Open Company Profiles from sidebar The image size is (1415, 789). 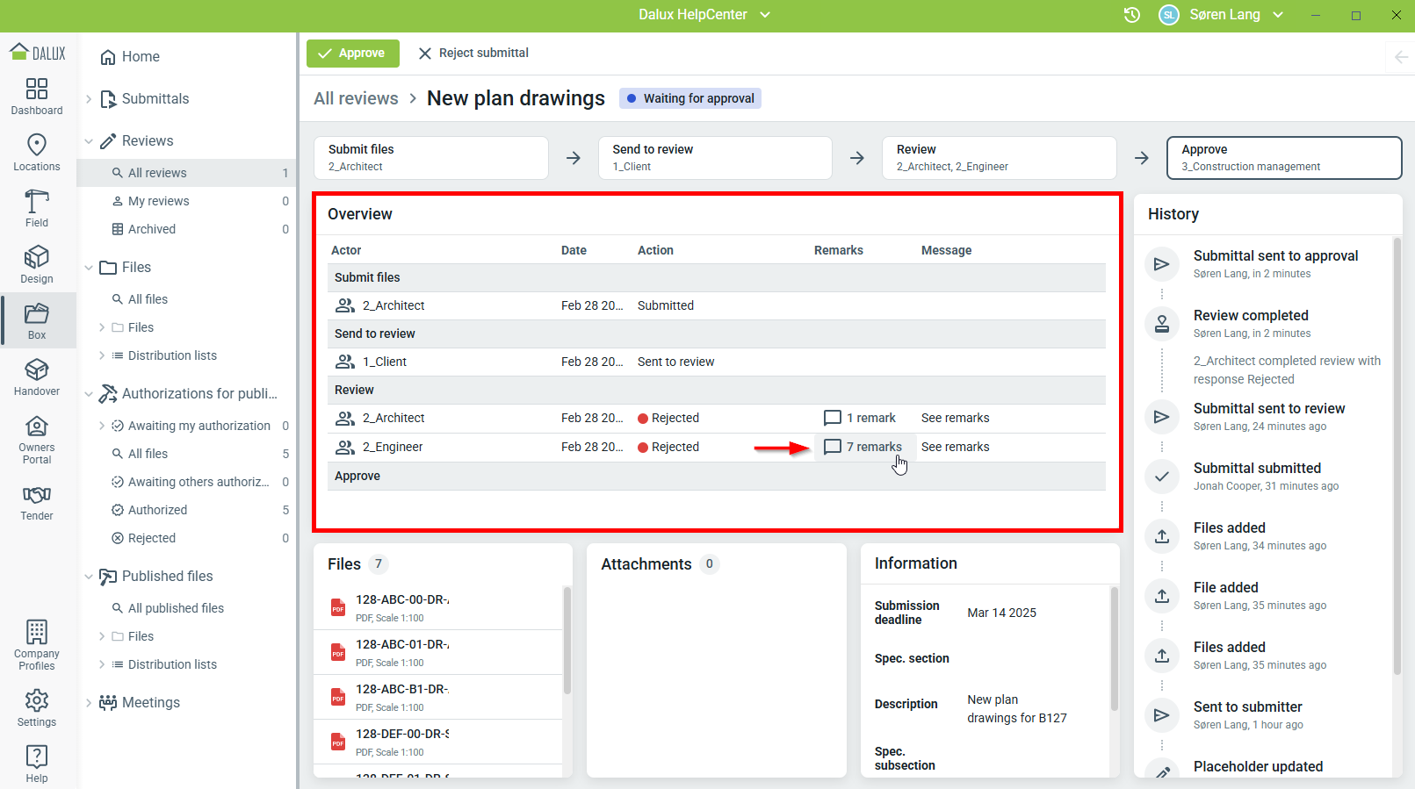coord(37,645)
